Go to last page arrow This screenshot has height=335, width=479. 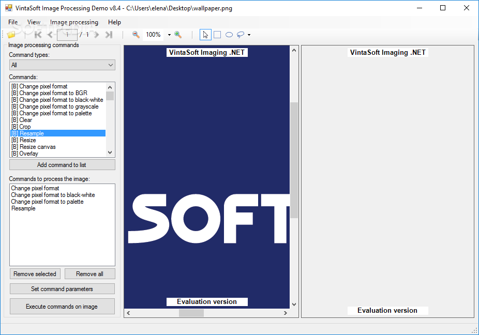[x=109, y=35]
